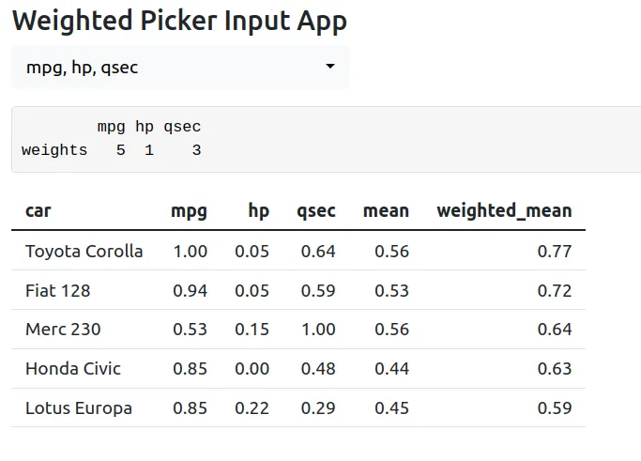Image resolution: width=641 pixels, height=461 pixels.
Task: Select the Toyota Corolla row name
Action: (84, 251)
